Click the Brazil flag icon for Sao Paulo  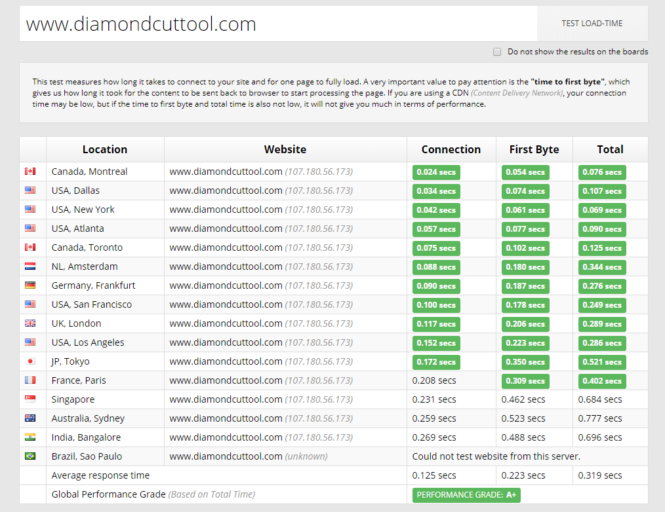coord(30,456)
